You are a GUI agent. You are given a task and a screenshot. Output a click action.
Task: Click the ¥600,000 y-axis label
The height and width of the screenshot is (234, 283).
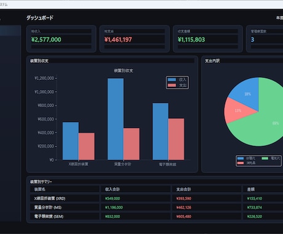[x=46, y=119]
